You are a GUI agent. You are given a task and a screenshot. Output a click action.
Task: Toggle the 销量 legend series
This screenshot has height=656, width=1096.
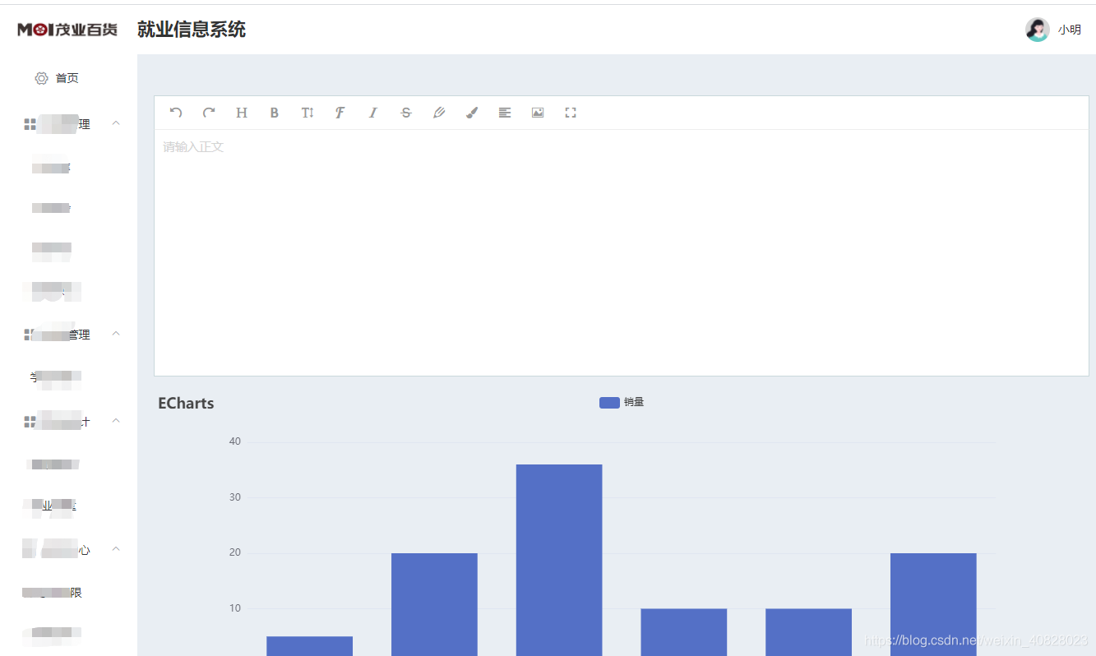[622, 402]
